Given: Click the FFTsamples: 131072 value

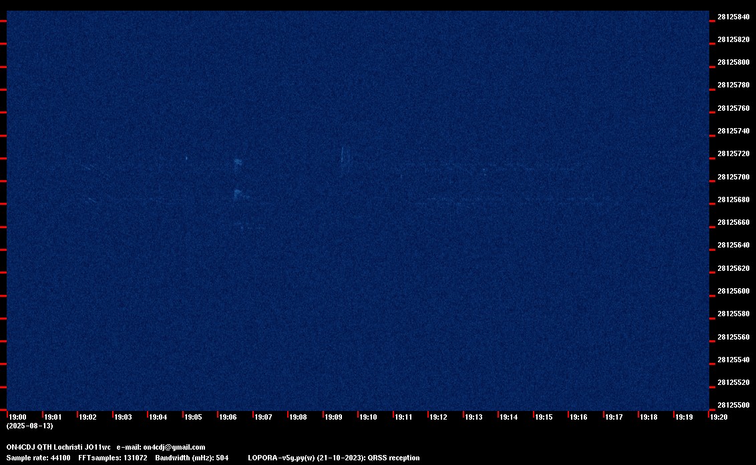Looking at the screenshot, I should click(113, 458).
